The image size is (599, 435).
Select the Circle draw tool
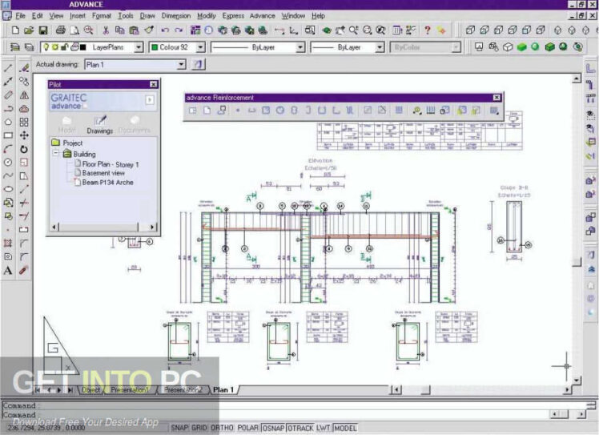(x=8, y=163)
